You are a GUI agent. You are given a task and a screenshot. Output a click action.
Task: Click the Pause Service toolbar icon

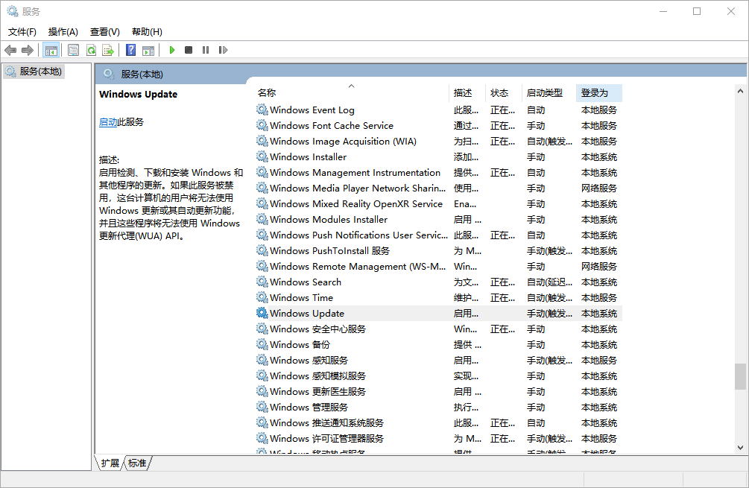point(206,50)
